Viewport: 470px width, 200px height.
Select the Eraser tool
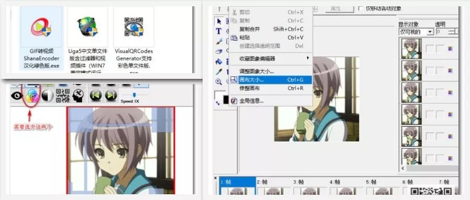click(219, 51)
